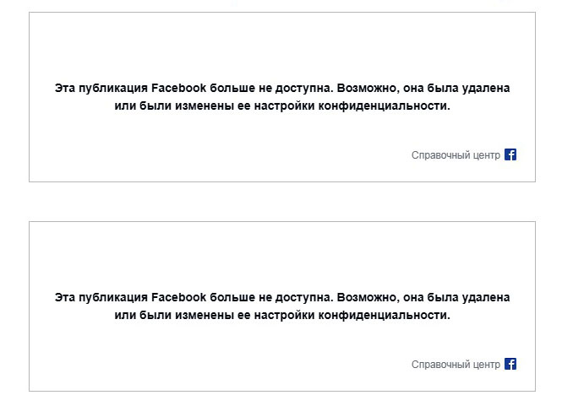Viewport: 562px width, 406px height.
Task: Click the word Facebook in the bottom message
Action: tap(178, 297)
